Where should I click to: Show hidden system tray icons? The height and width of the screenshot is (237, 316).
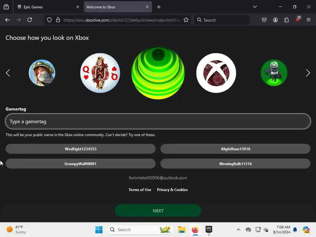(239, 230)
